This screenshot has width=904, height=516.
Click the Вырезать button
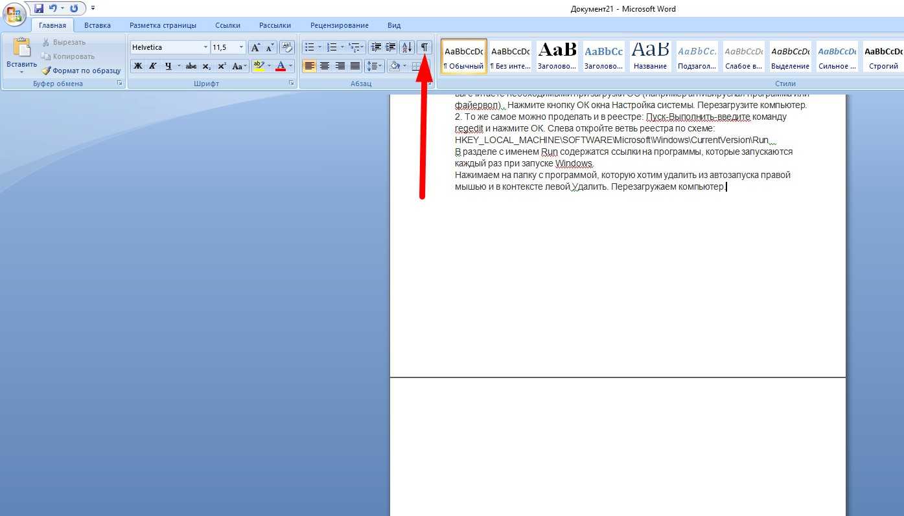[64, 42]
